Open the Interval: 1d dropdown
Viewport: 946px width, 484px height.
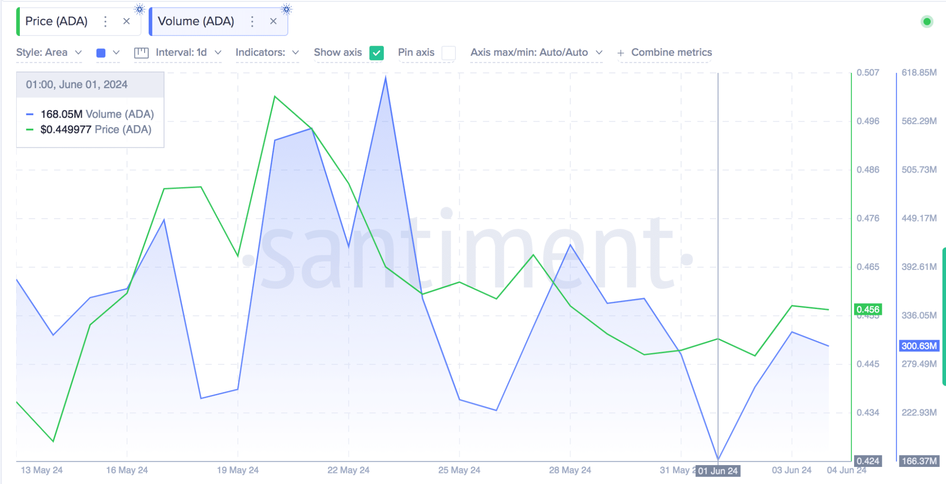(188, 53)
